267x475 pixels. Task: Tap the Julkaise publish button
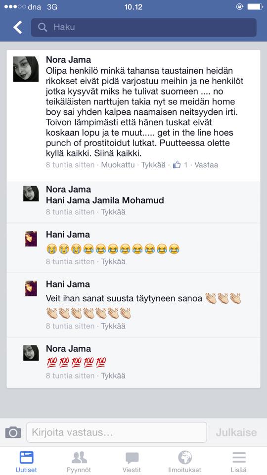tap(236, 432)
